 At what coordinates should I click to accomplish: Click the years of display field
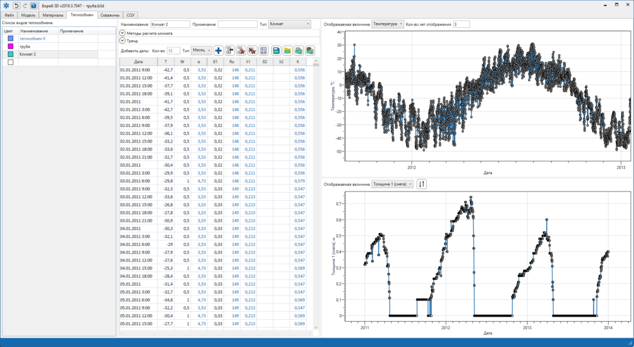pyautogui.click(x=461, y=24)
